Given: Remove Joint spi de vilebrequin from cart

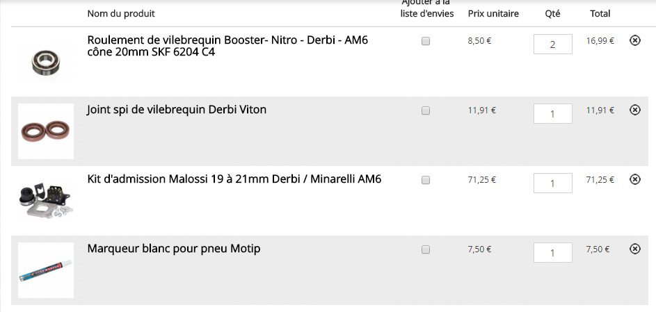Looking at the screenshot, I should 634,110.
